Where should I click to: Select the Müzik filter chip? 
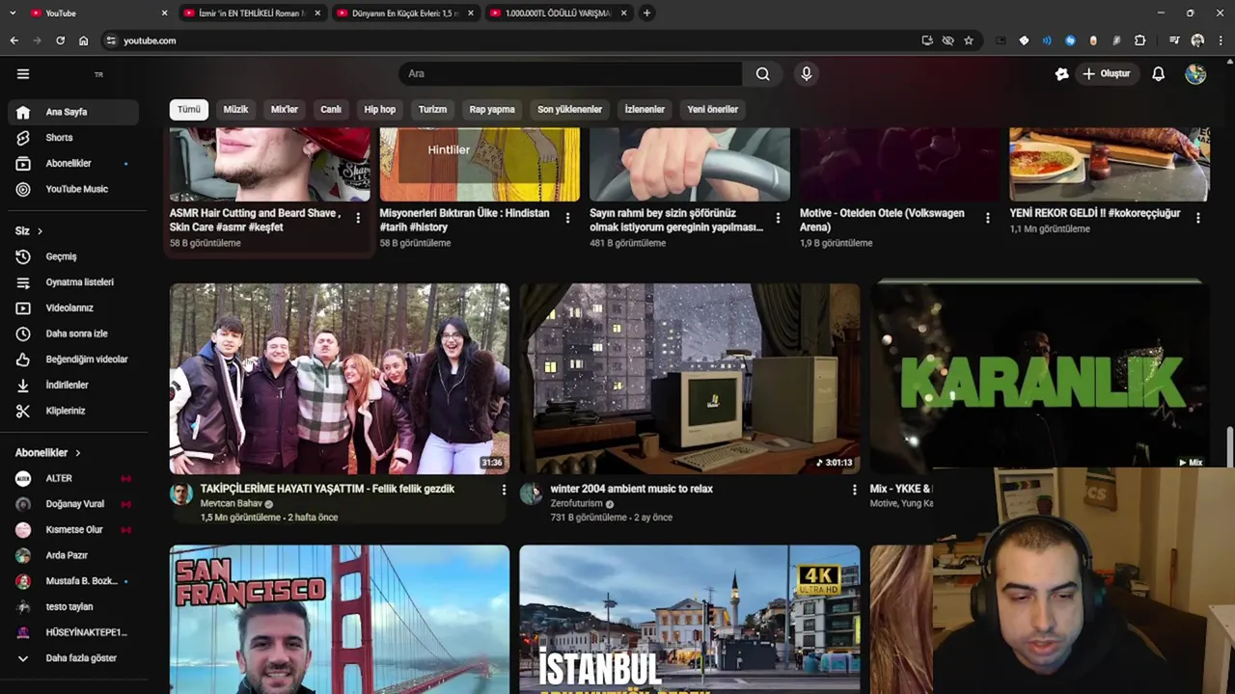(x=235, y=110)
